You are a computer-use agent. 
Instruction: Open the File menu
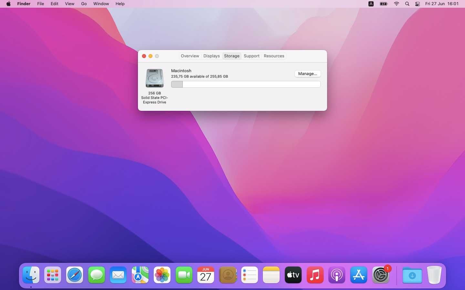(x=41, y=4)
